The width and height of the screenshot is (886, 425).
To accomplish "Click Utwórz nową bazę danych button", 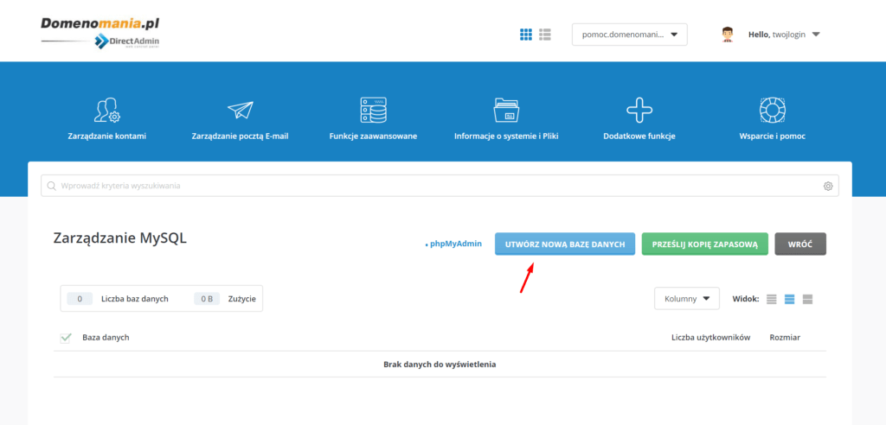I will click(565, 244).
